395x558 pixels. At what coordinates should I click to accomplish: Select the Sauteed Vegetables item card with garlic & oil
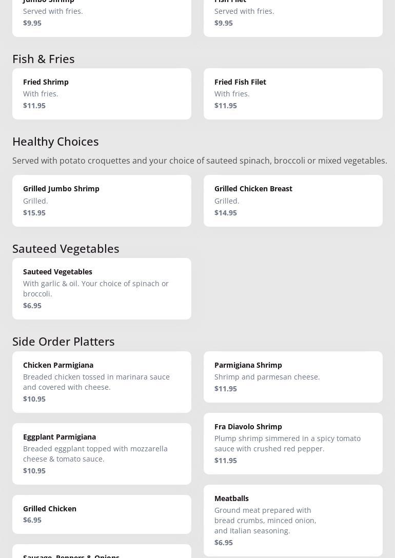[x=102, y=288]
